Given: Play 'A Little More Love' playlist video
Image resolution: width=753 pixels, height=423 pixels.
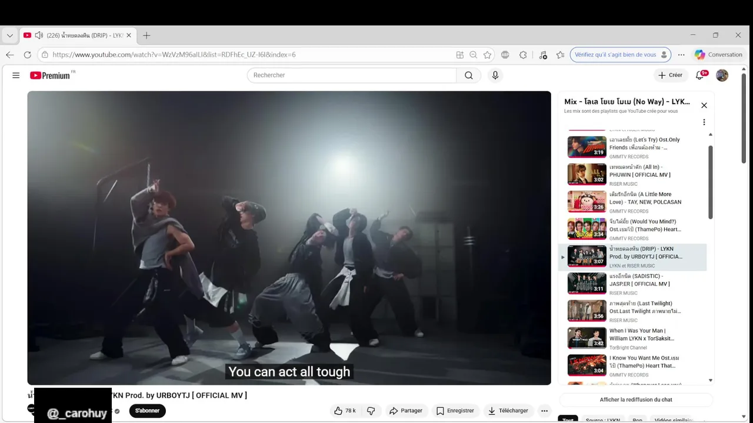Looking at the screenshot, I should pos(632,202).
